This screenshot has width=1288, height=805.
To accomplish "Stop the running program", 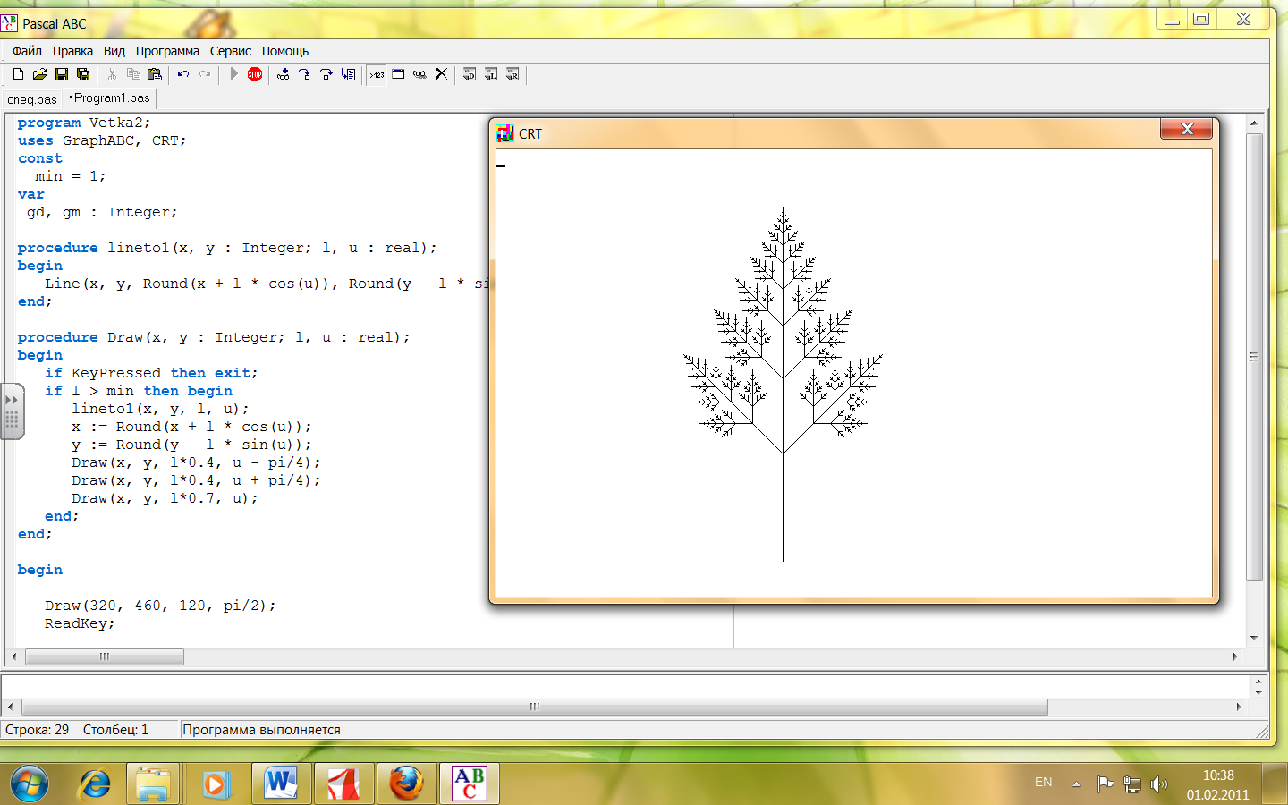I will (255, 74).
